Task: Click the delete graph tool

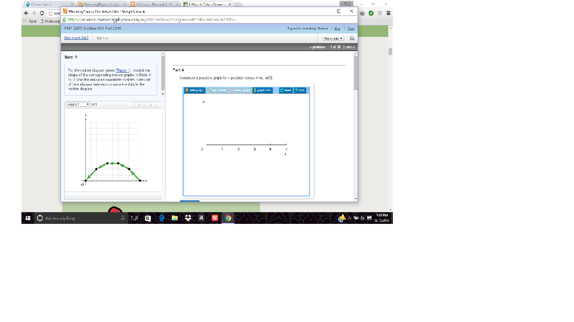Action: click(241, 90)
